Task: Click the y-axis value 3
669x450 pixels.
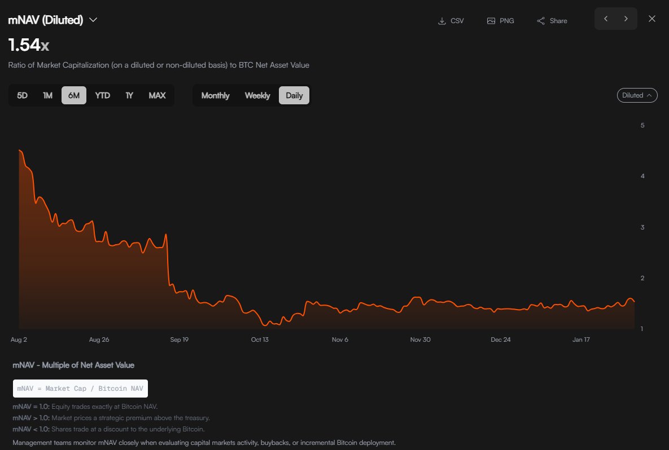Action: point(642,227)
